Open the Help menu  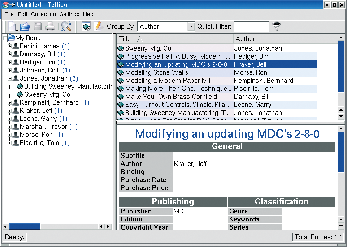88,14
